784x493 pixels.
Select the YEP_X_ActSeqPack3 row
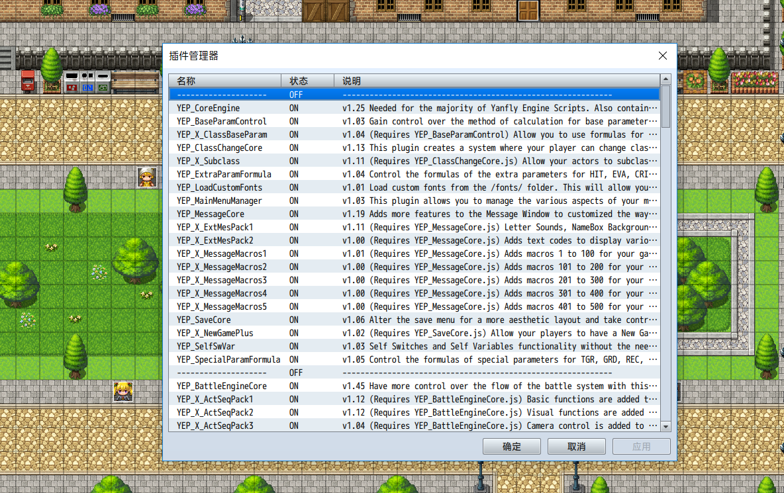pos(415,426)
